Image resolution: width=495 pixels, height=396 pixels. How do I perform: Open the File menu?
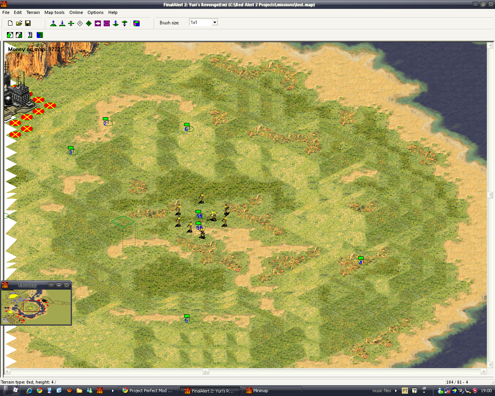click(6, 12)
